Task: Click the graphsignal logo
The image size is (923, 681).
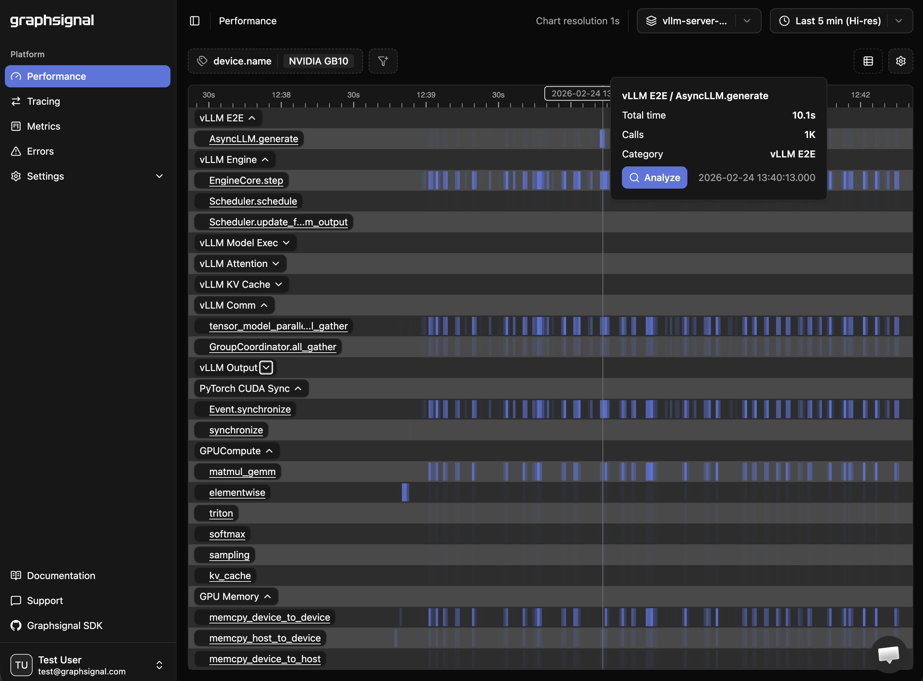Action: 52,20
